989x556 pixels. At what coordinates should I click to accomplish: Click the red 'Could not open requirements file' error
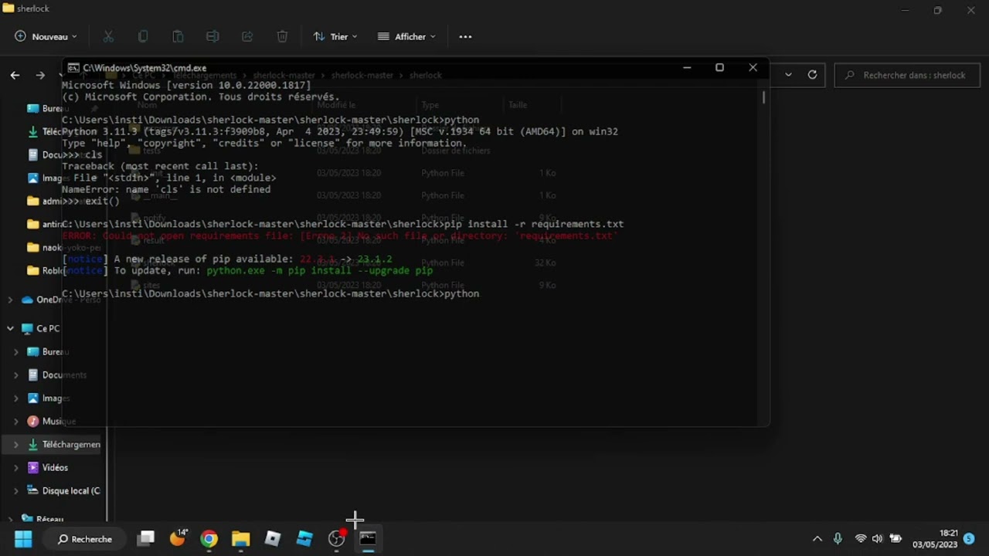pos(340,236)
